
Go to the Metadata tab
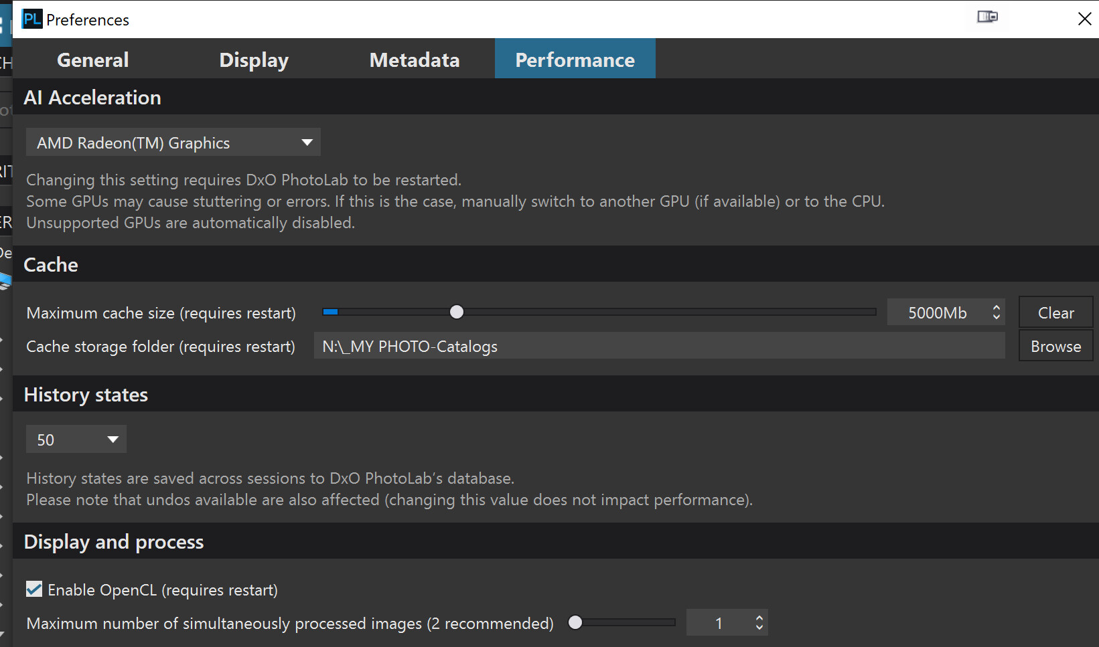click(414, 60)
